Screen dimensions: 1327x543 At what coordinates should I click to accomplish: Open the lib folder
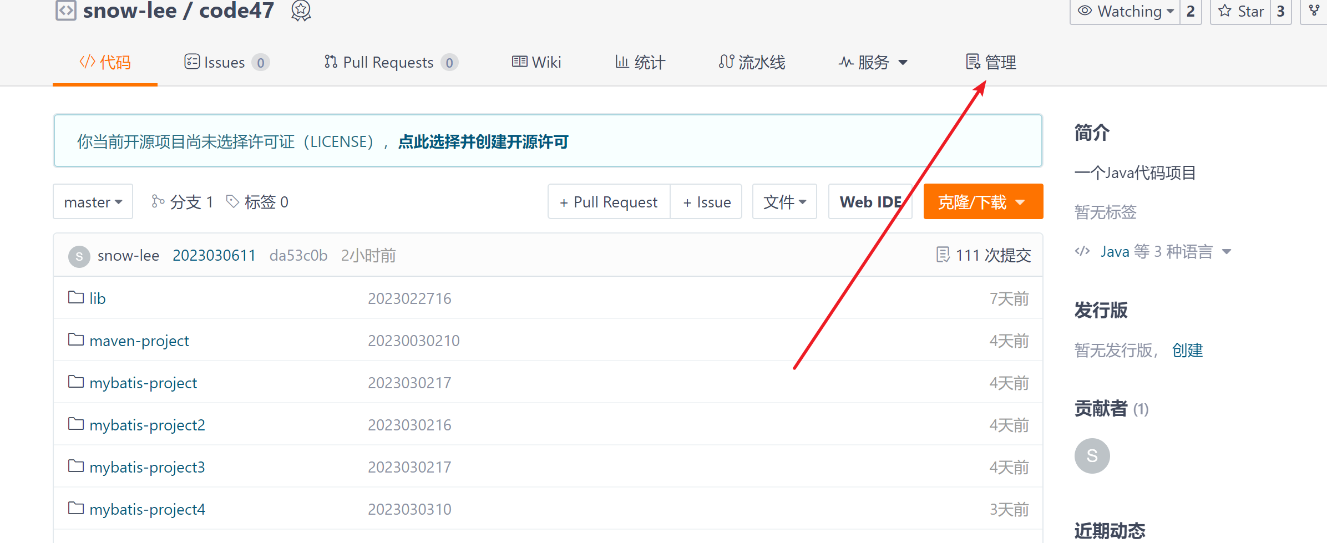98,298
